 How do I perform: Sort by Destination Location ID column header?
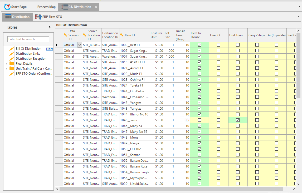(110, 35)
